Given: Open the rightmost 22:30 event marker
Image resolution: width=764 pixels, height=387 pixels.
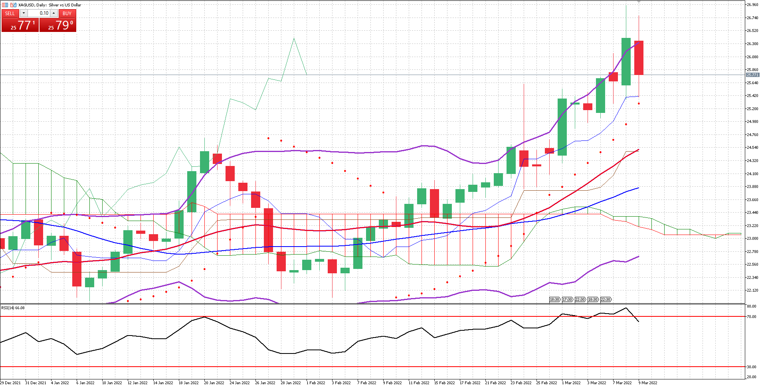Looking at the screenshot, I should coord(606,299).
